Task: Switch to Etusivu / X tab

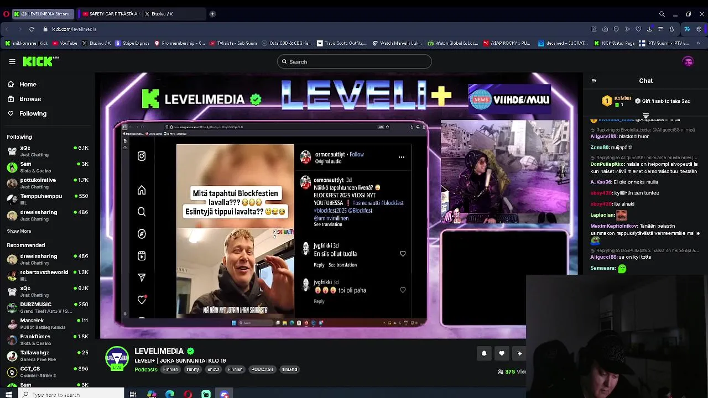Action: (160, 14)
